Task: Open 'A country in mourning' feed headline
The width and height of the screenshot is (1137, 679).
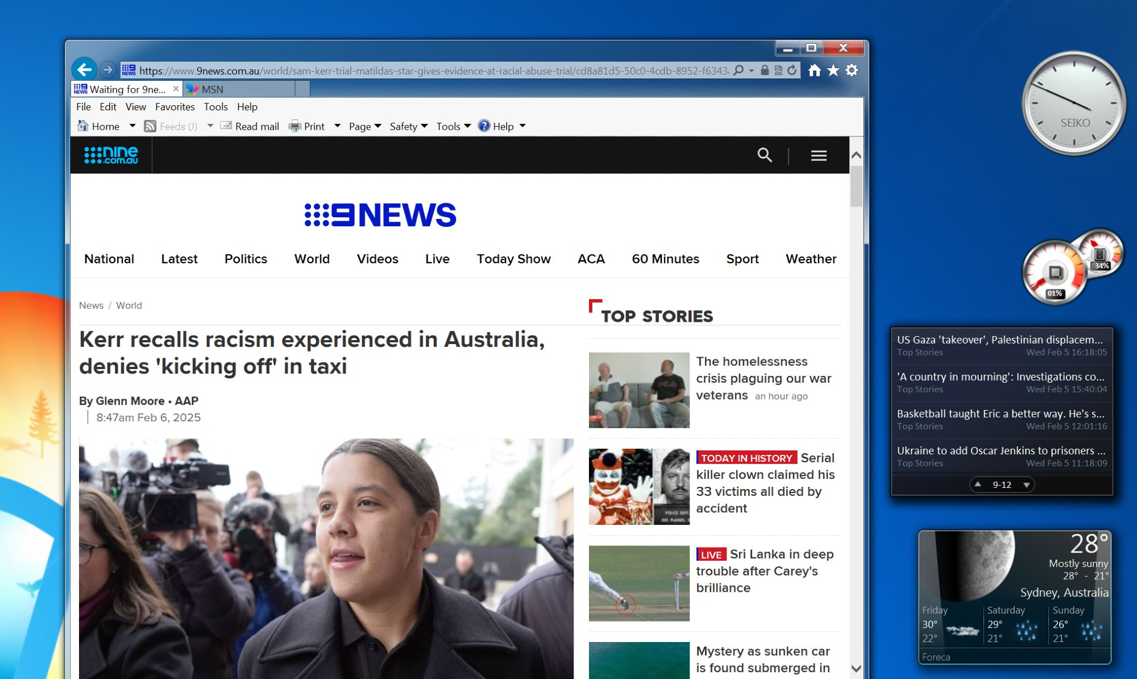Action: (1001, 376)
